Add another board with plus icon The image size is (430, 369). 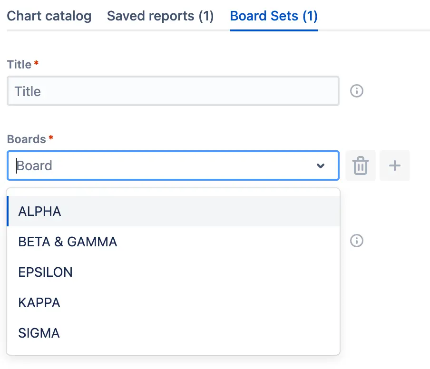pos(395,165)
